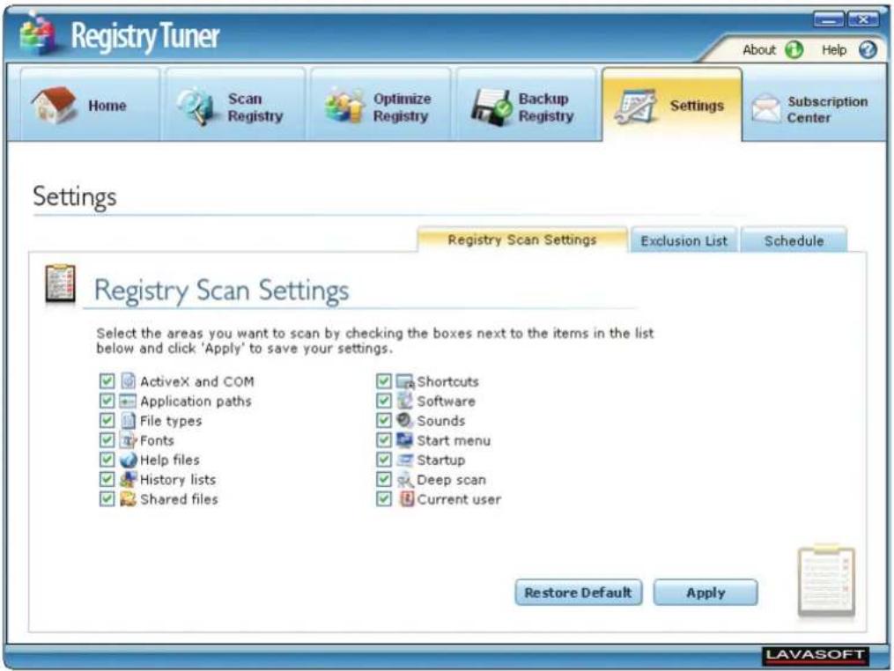Disable the Shared files checkbox
This screenshot has height=671, width=894.
tap(107, 498)
